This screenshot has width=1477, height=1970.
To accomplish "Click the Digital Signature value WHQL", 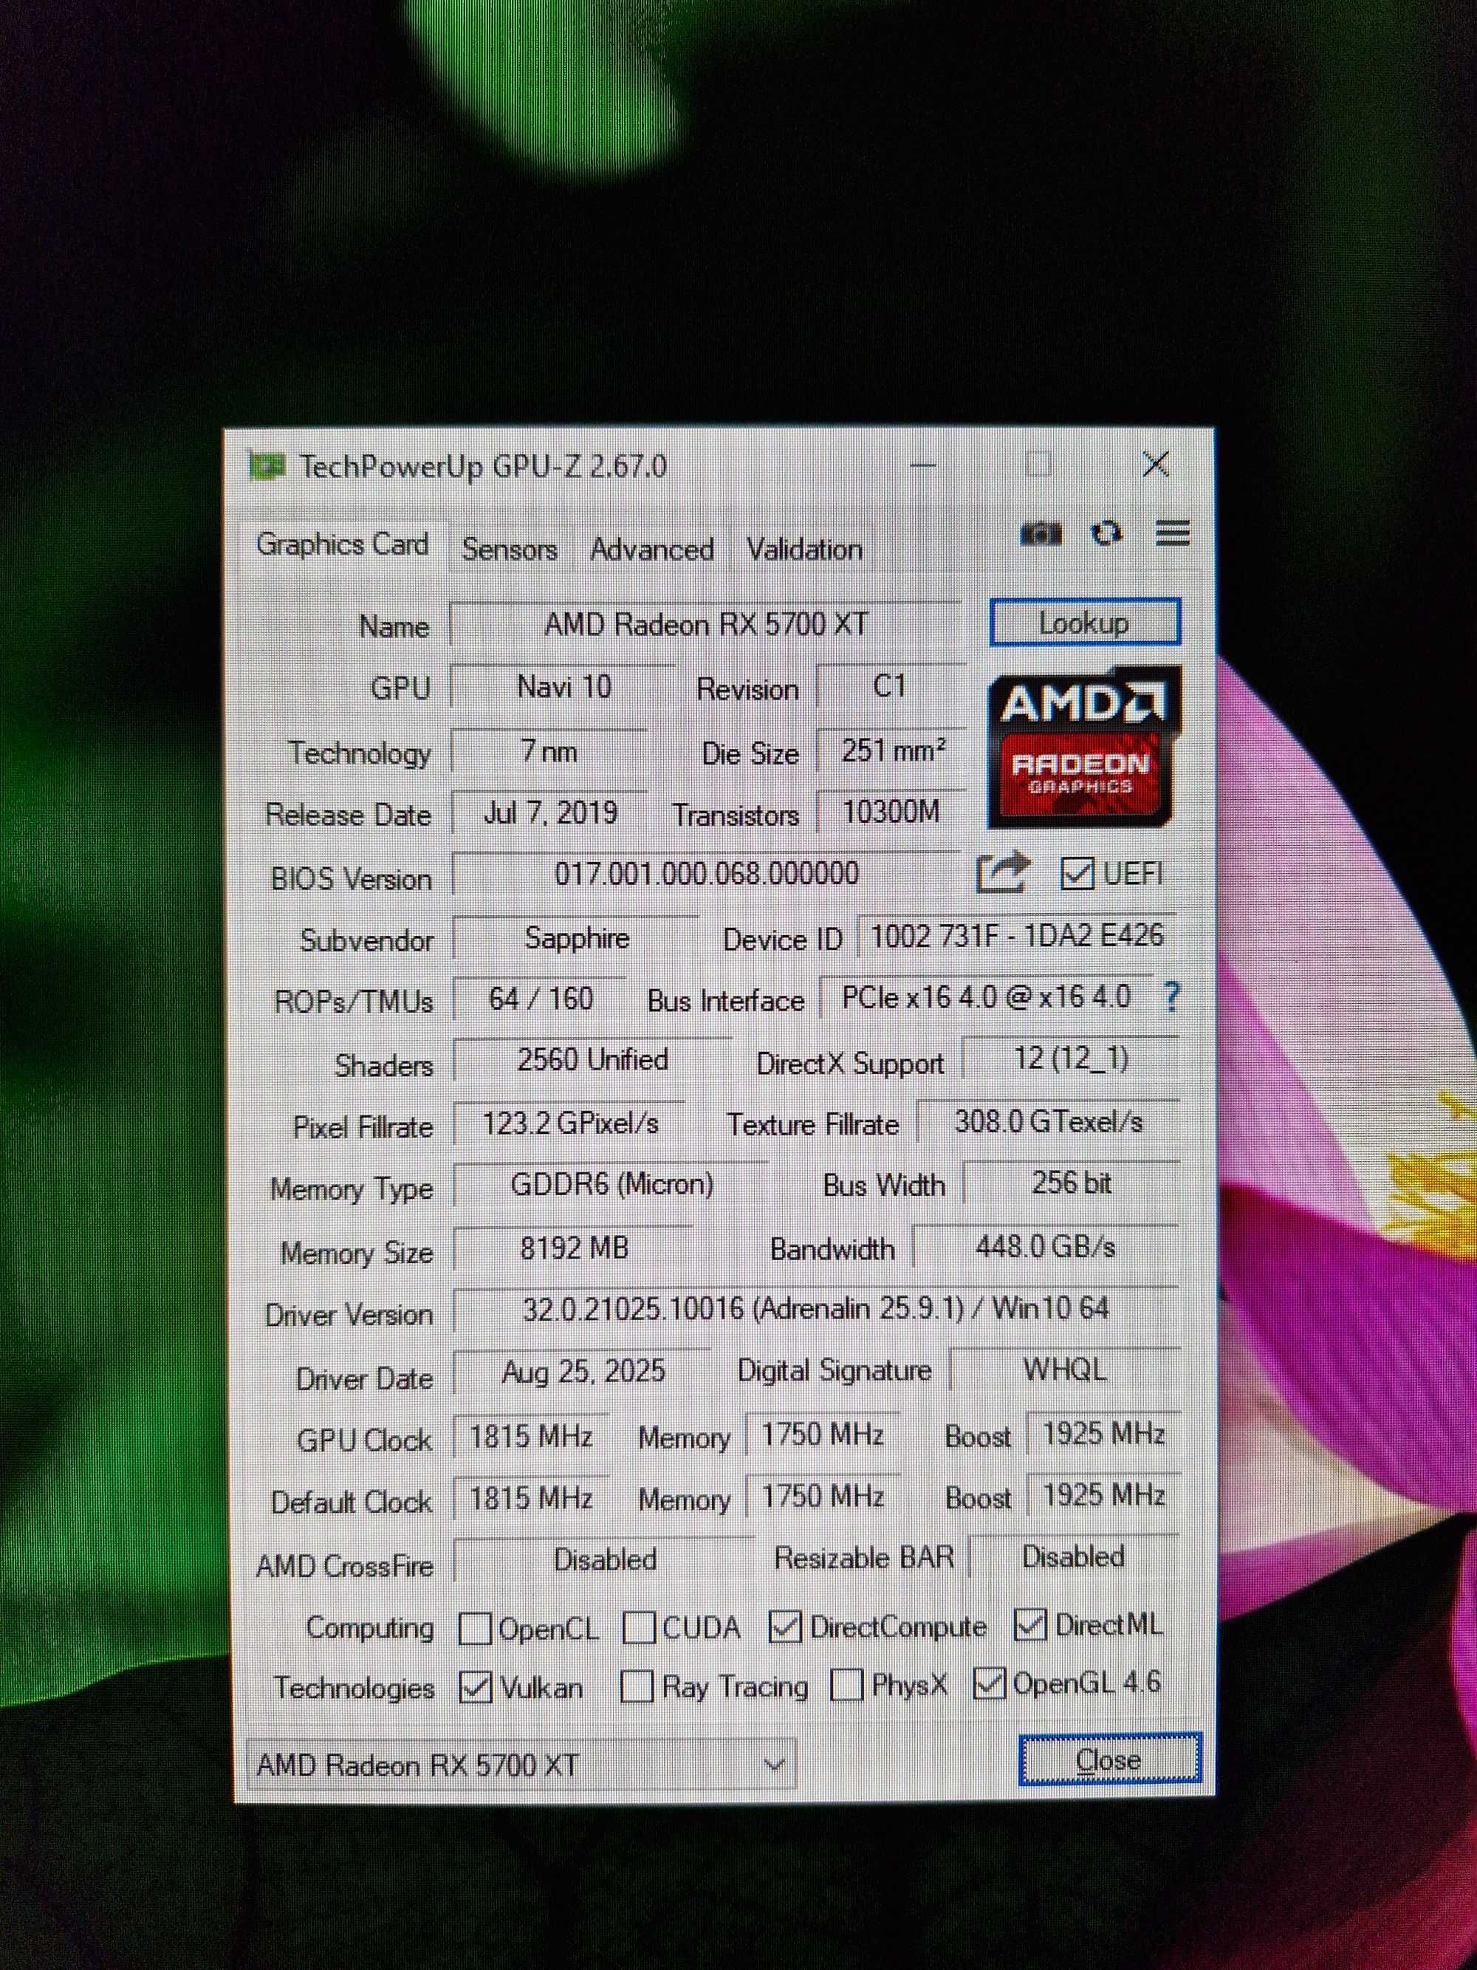I will tap(1065, 1369).
